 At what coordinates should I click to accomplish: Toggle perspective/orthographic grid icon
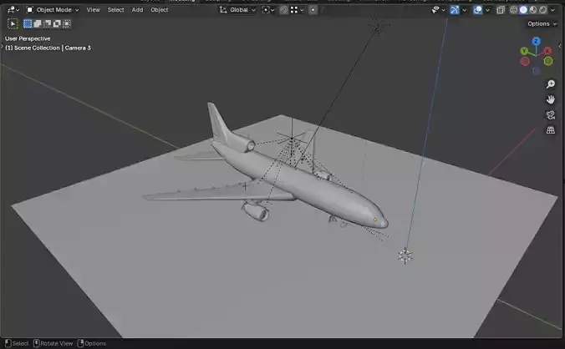550,130
